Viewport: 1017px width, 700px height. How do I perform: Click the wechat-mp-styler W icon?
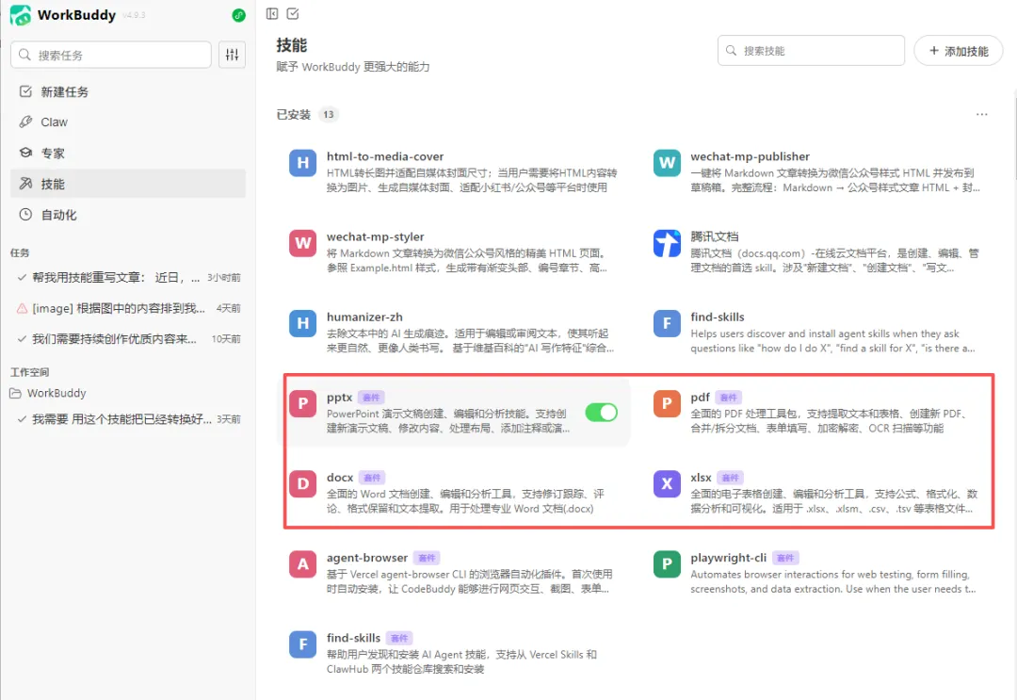[303, 243]
